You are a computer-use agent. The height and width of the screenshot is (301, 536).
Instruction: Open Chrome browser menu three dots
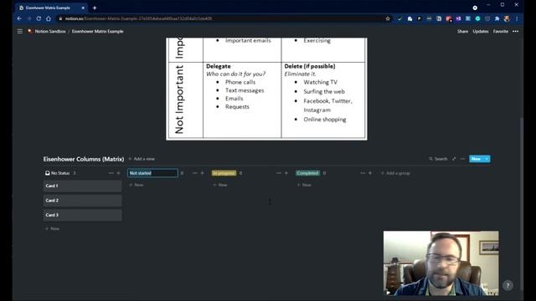point(517,18)
